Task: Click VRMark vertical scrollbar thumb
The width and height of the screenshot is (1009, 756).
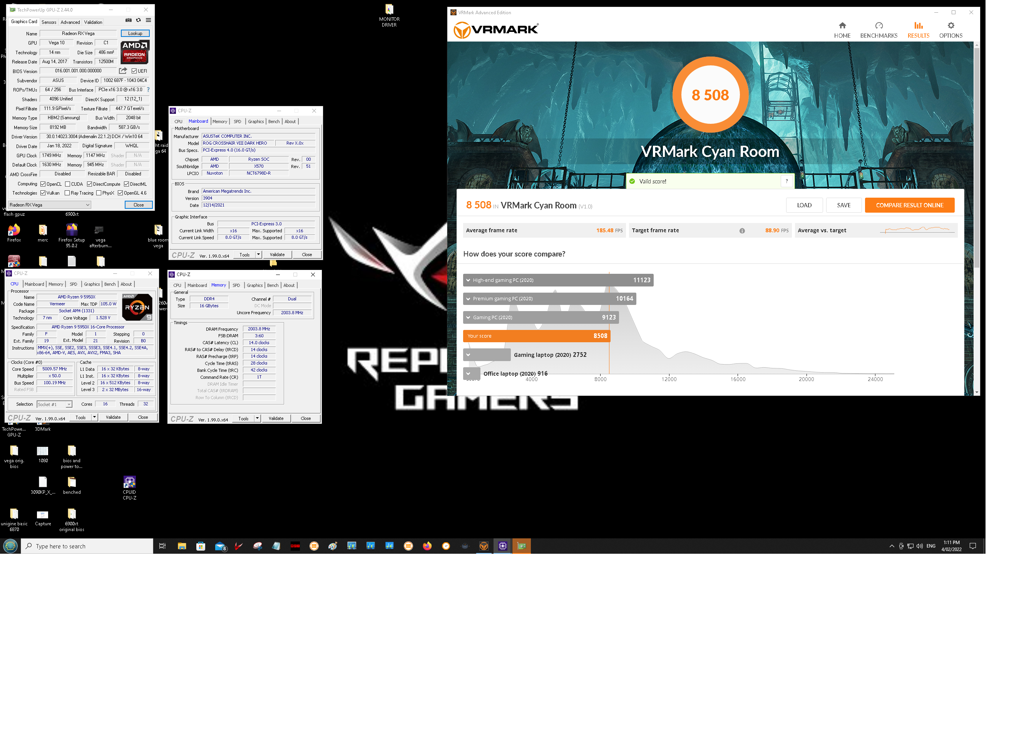Action: click(976, 157)
